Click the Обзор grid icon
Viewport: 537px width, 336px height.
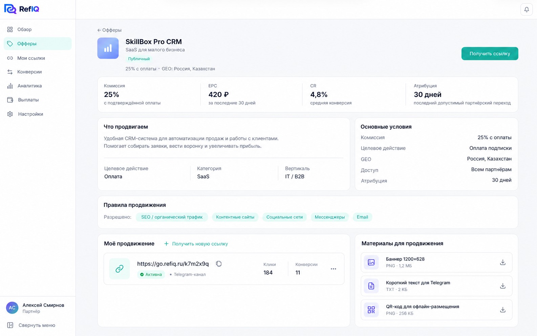point(10,29)
